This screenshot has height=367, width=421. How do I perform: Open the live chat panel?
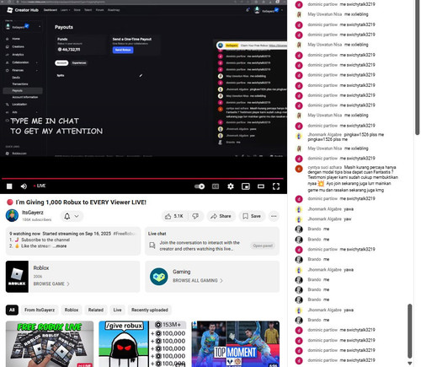(263, 246)
